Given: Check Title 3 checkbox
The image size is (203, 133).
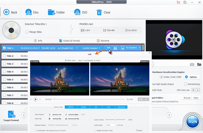Looking at the screenshot, I should point(4,64).
